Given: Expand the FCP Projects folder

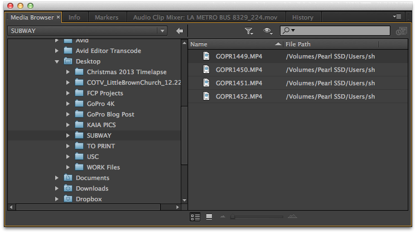Looking at the screenshot, I should pos(67,93).
